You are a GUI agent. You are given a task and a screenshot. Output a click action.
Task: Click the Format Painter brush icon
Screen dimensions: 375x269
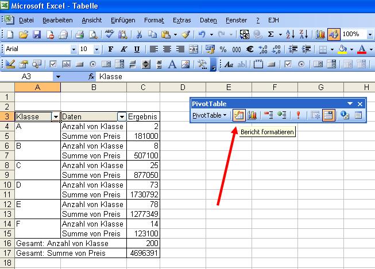coord(185,35)
